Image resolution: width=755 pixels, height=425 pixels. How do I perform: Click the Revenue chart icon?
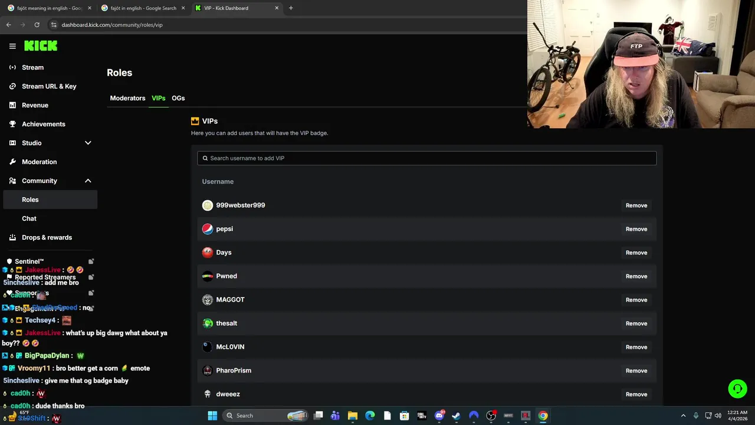[x=12, y=105]
